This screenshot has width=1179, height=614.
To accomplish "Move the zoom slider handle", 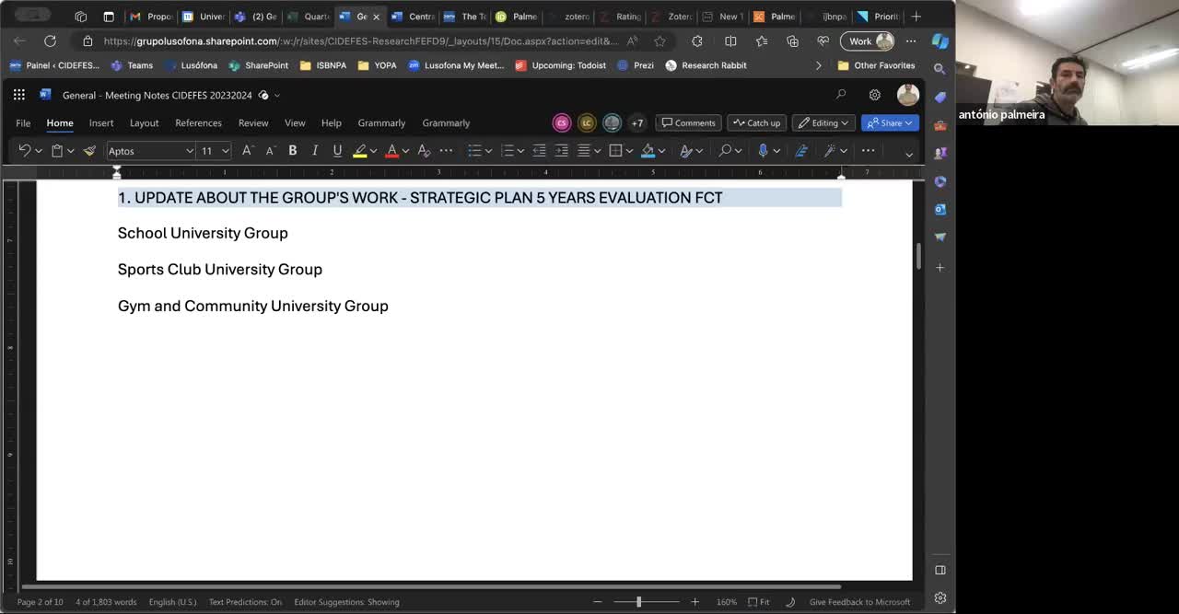I will point(638,602).
